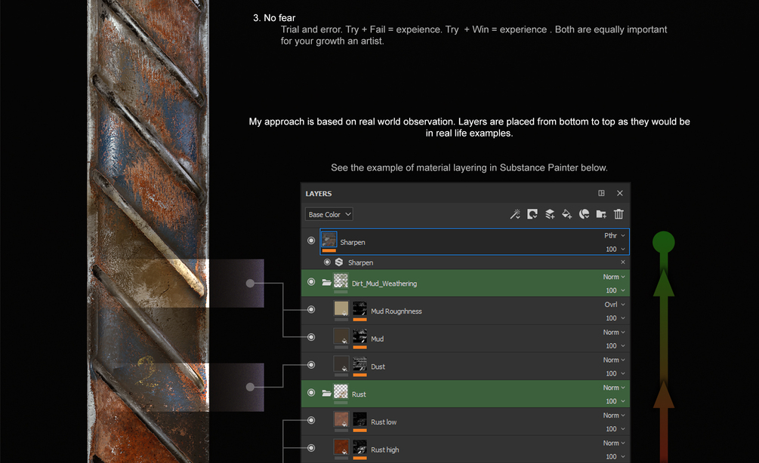Viewport: 759px width, 463px height.
Task: Open Norm blend mode of Rust low
Action: [x=614, y=415]
